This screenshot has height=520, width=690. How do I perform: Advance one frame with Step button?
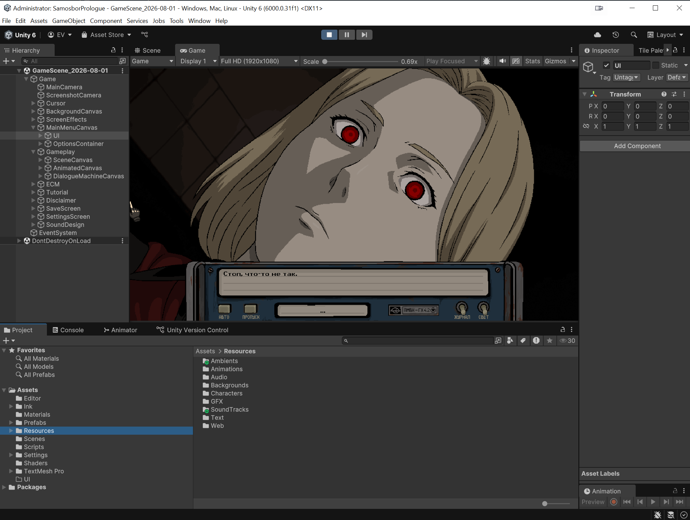364,35
